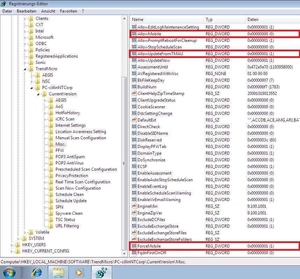This screenshot has width=300, height=279.
Task: Select the AllowStopScheduleScan value
Action: (x=160, y=47)
